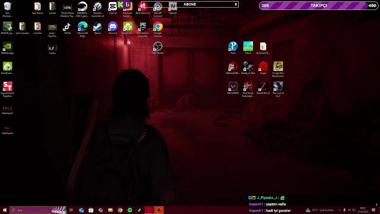Switch to Chrome in the taskbar
The width and height of the screenshot is (380, 214).
[120, 210]
